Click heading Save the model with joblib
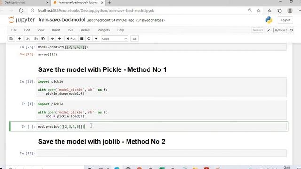301x169 pixels. 102,142
